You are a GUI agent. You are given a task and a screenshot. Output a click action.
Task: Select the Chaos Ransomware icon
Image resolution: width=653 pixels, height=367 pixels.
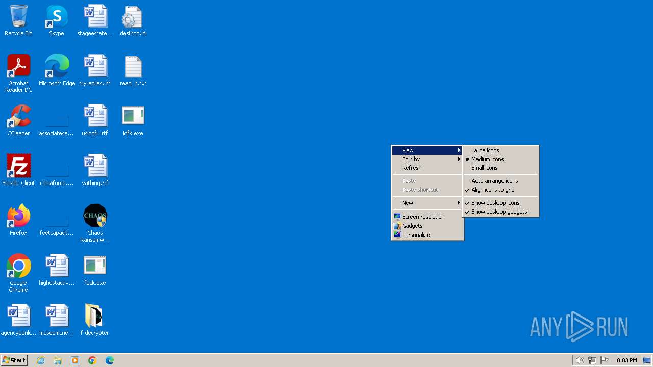pyautogui.click(x=95, y=224)
